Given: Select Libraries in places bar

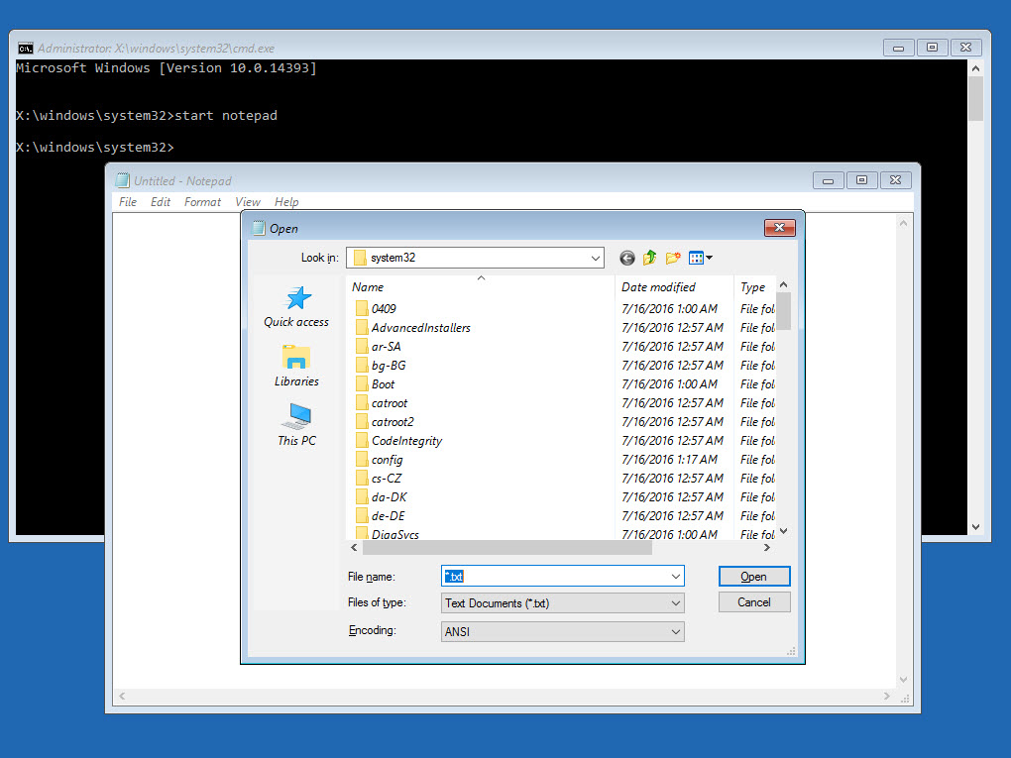Looking at the screenshot, I should pyautogui.click(x=296, y=366).
